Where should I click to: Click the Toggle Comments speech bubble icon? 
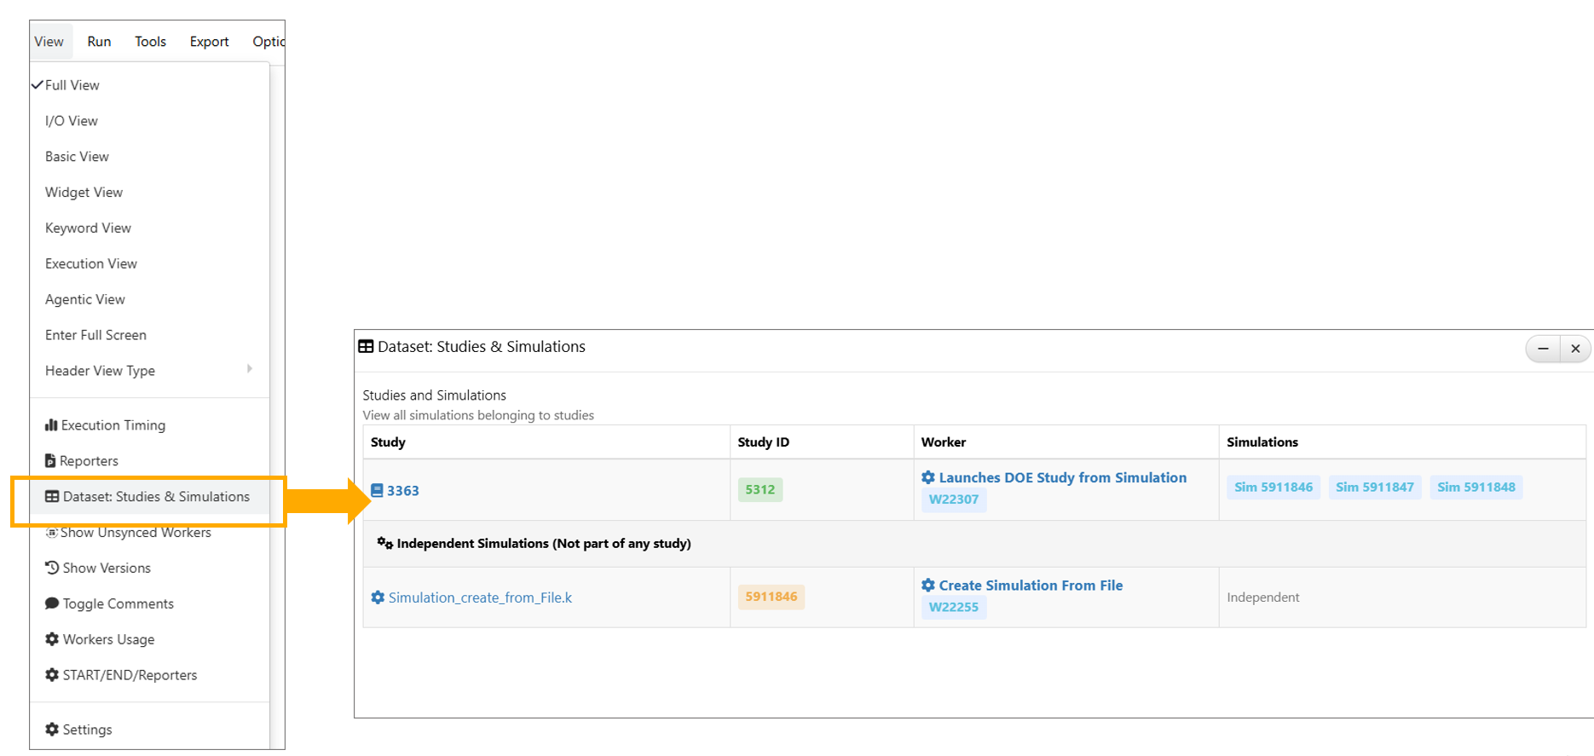pyautogui.click(x=52, y=603)
